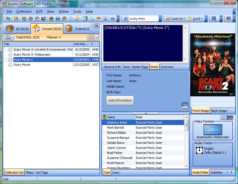Screen dimensions: 238x184
Task: Show the Back Image tab
Action: coord(219,111)
